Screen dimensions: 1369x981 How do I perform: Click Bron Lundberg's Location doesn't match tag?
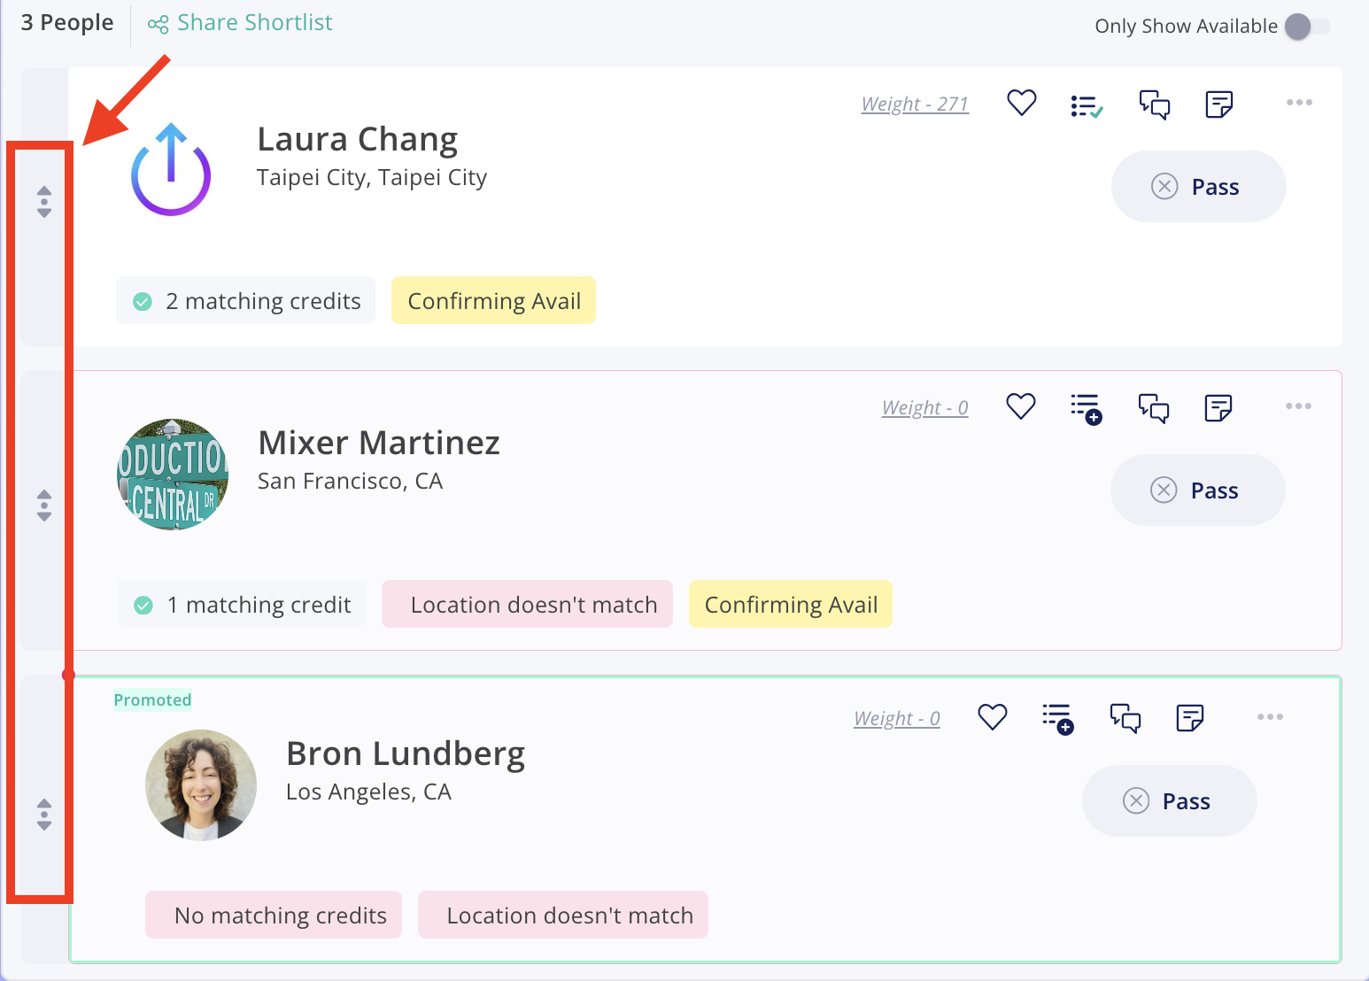(563, 915)
